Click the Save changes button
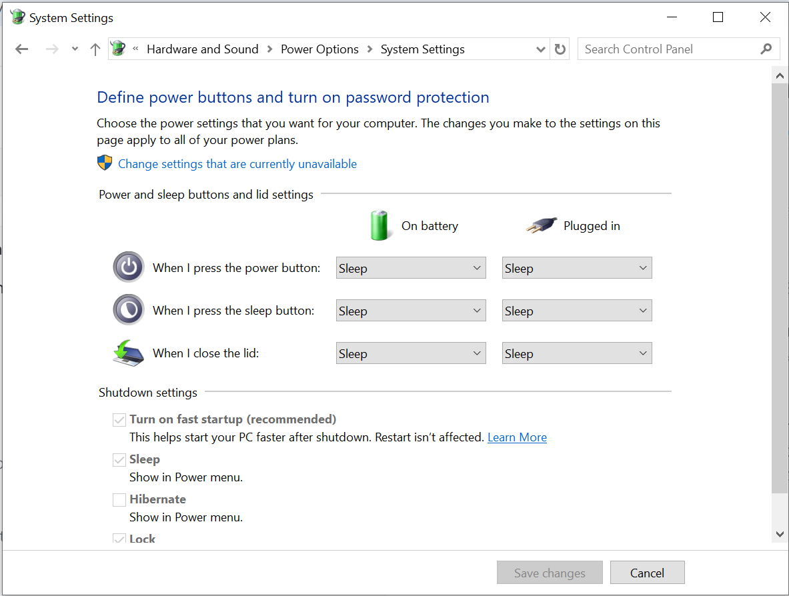 coord(550,573)
